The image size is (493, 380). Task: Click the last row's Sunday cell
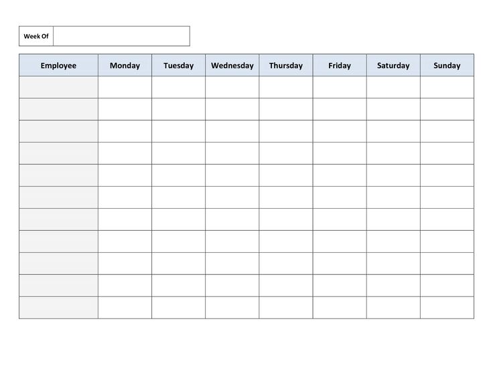(x=447, y=307)
